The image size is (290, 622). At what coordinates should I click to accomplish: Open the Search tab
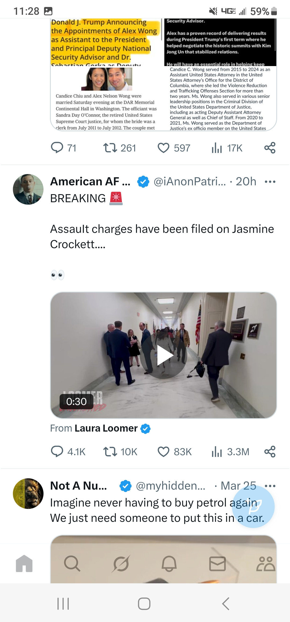[x=72, y=563]
